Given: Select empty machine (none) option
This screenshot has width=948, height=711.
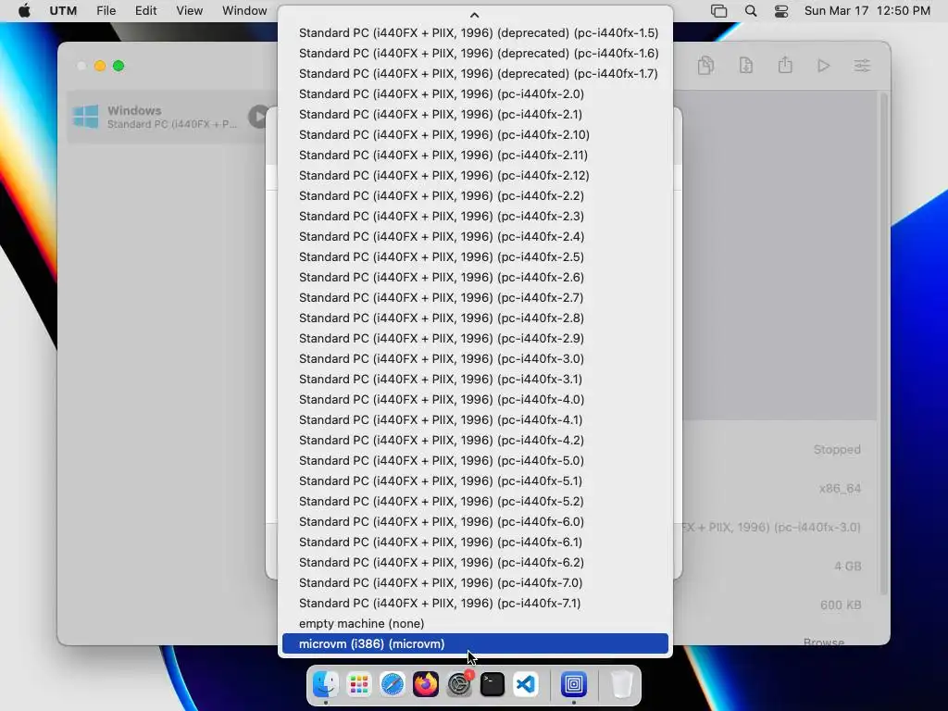Looking at the screenshot, I should tap(475, 623).
